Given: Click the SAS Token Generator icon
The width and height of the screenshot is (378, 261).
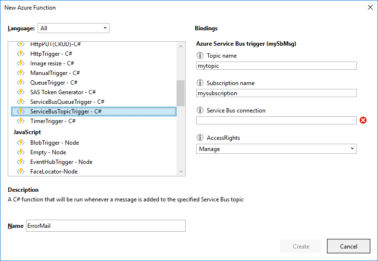Looking at the screenshot, I should (21, 92).
